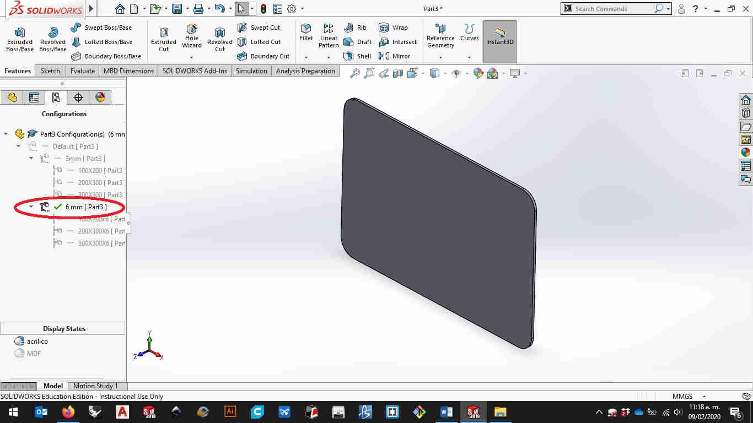Use the Shell feature

point(357,56)
